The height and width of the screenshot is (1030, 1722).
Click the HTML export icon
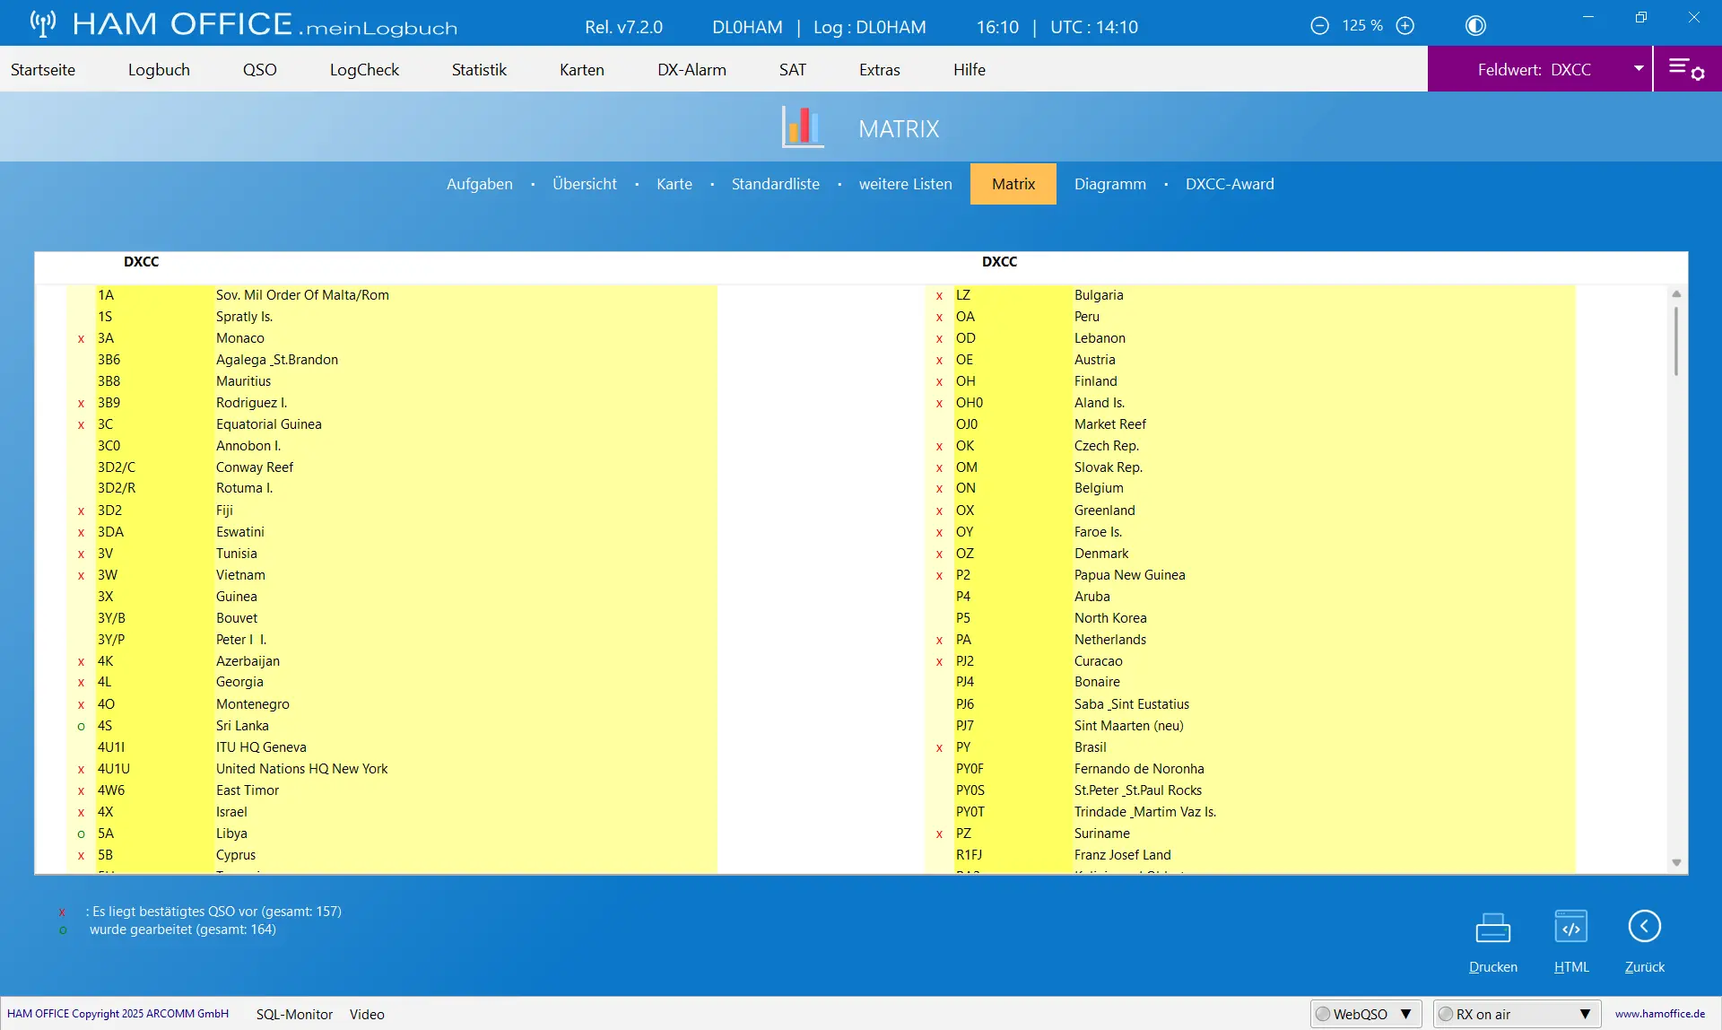click(x=1571, y=928)
